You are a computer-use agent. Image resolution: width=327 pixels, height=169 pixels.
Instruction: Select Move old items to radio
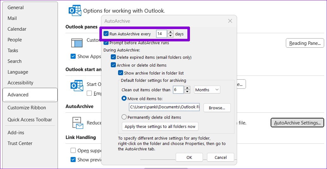(x=124, y=98)
